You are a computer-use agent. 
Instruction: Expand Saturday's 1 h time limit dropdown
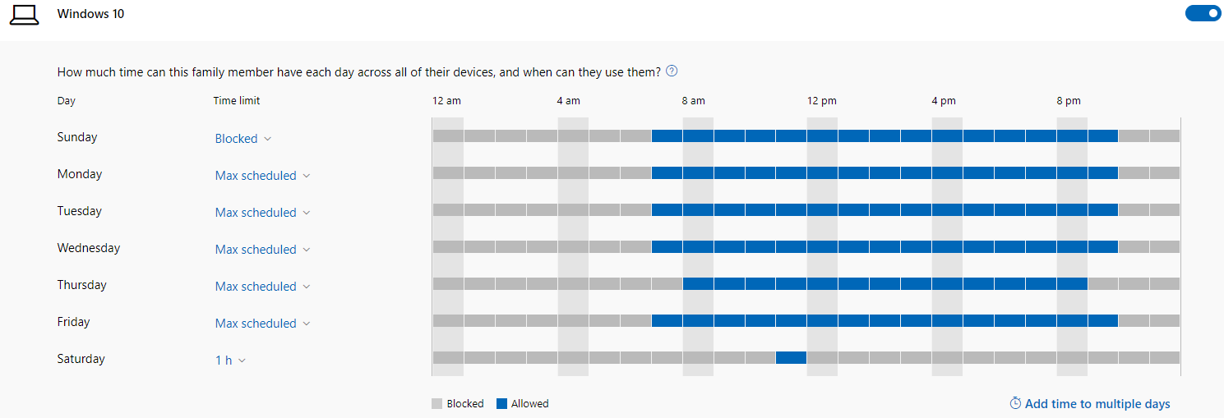pyautogui.click(x=230, y=361)
